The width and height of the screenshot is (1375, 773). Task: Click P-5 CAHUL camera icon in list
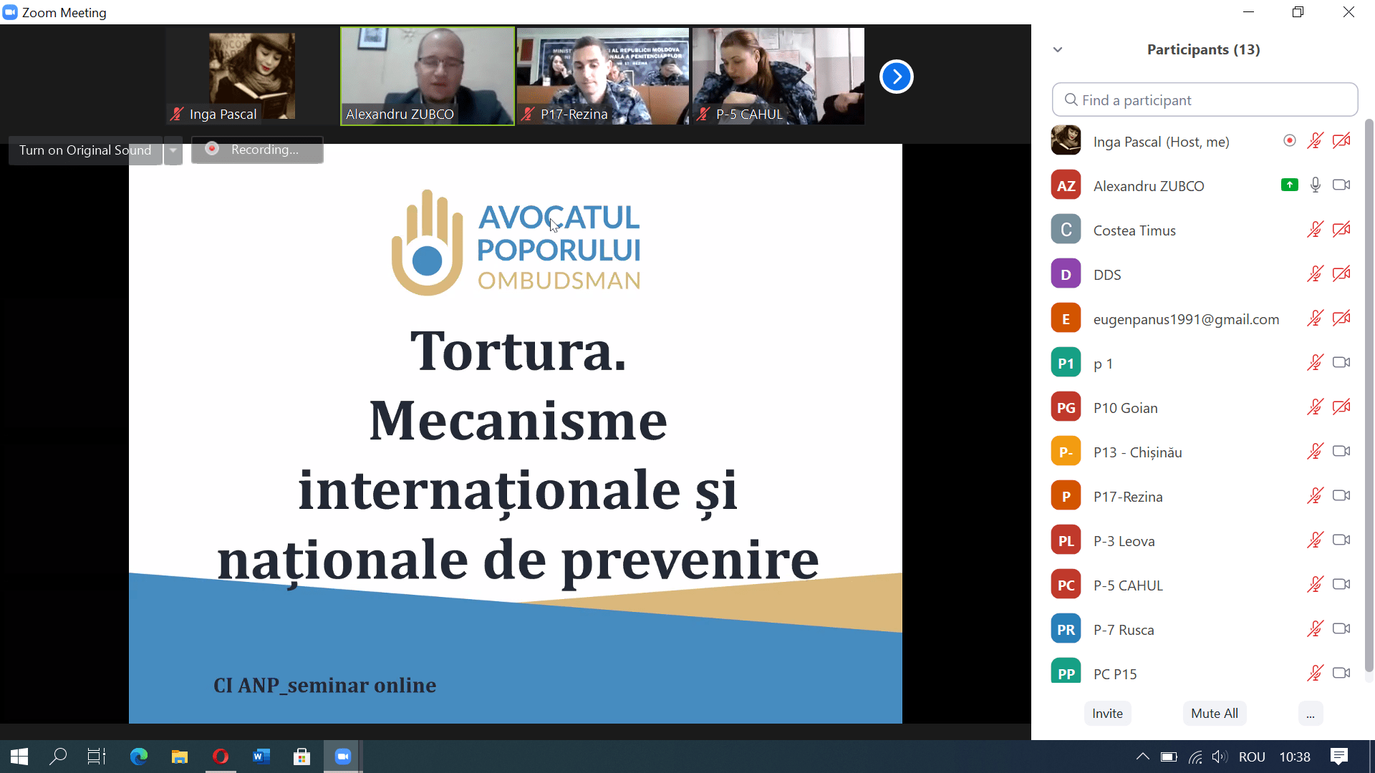coord(1341,585)
